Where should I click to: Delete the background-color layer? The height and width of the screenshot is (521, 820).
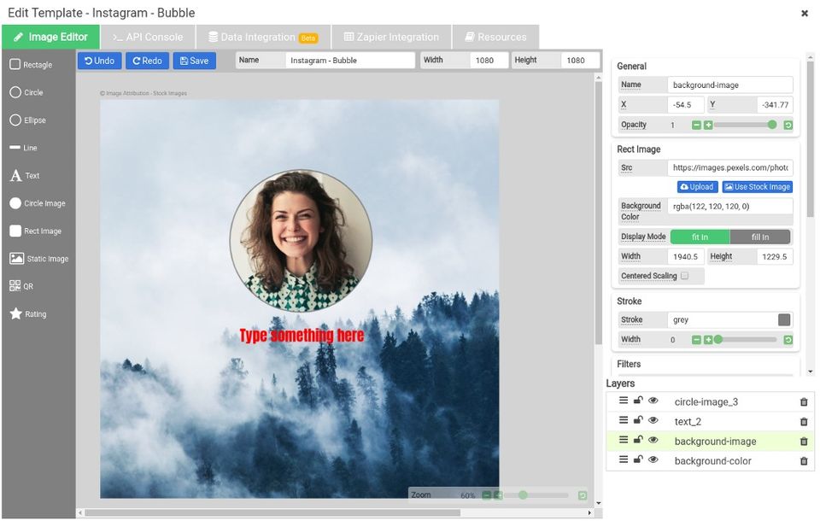tap(804, 461)
